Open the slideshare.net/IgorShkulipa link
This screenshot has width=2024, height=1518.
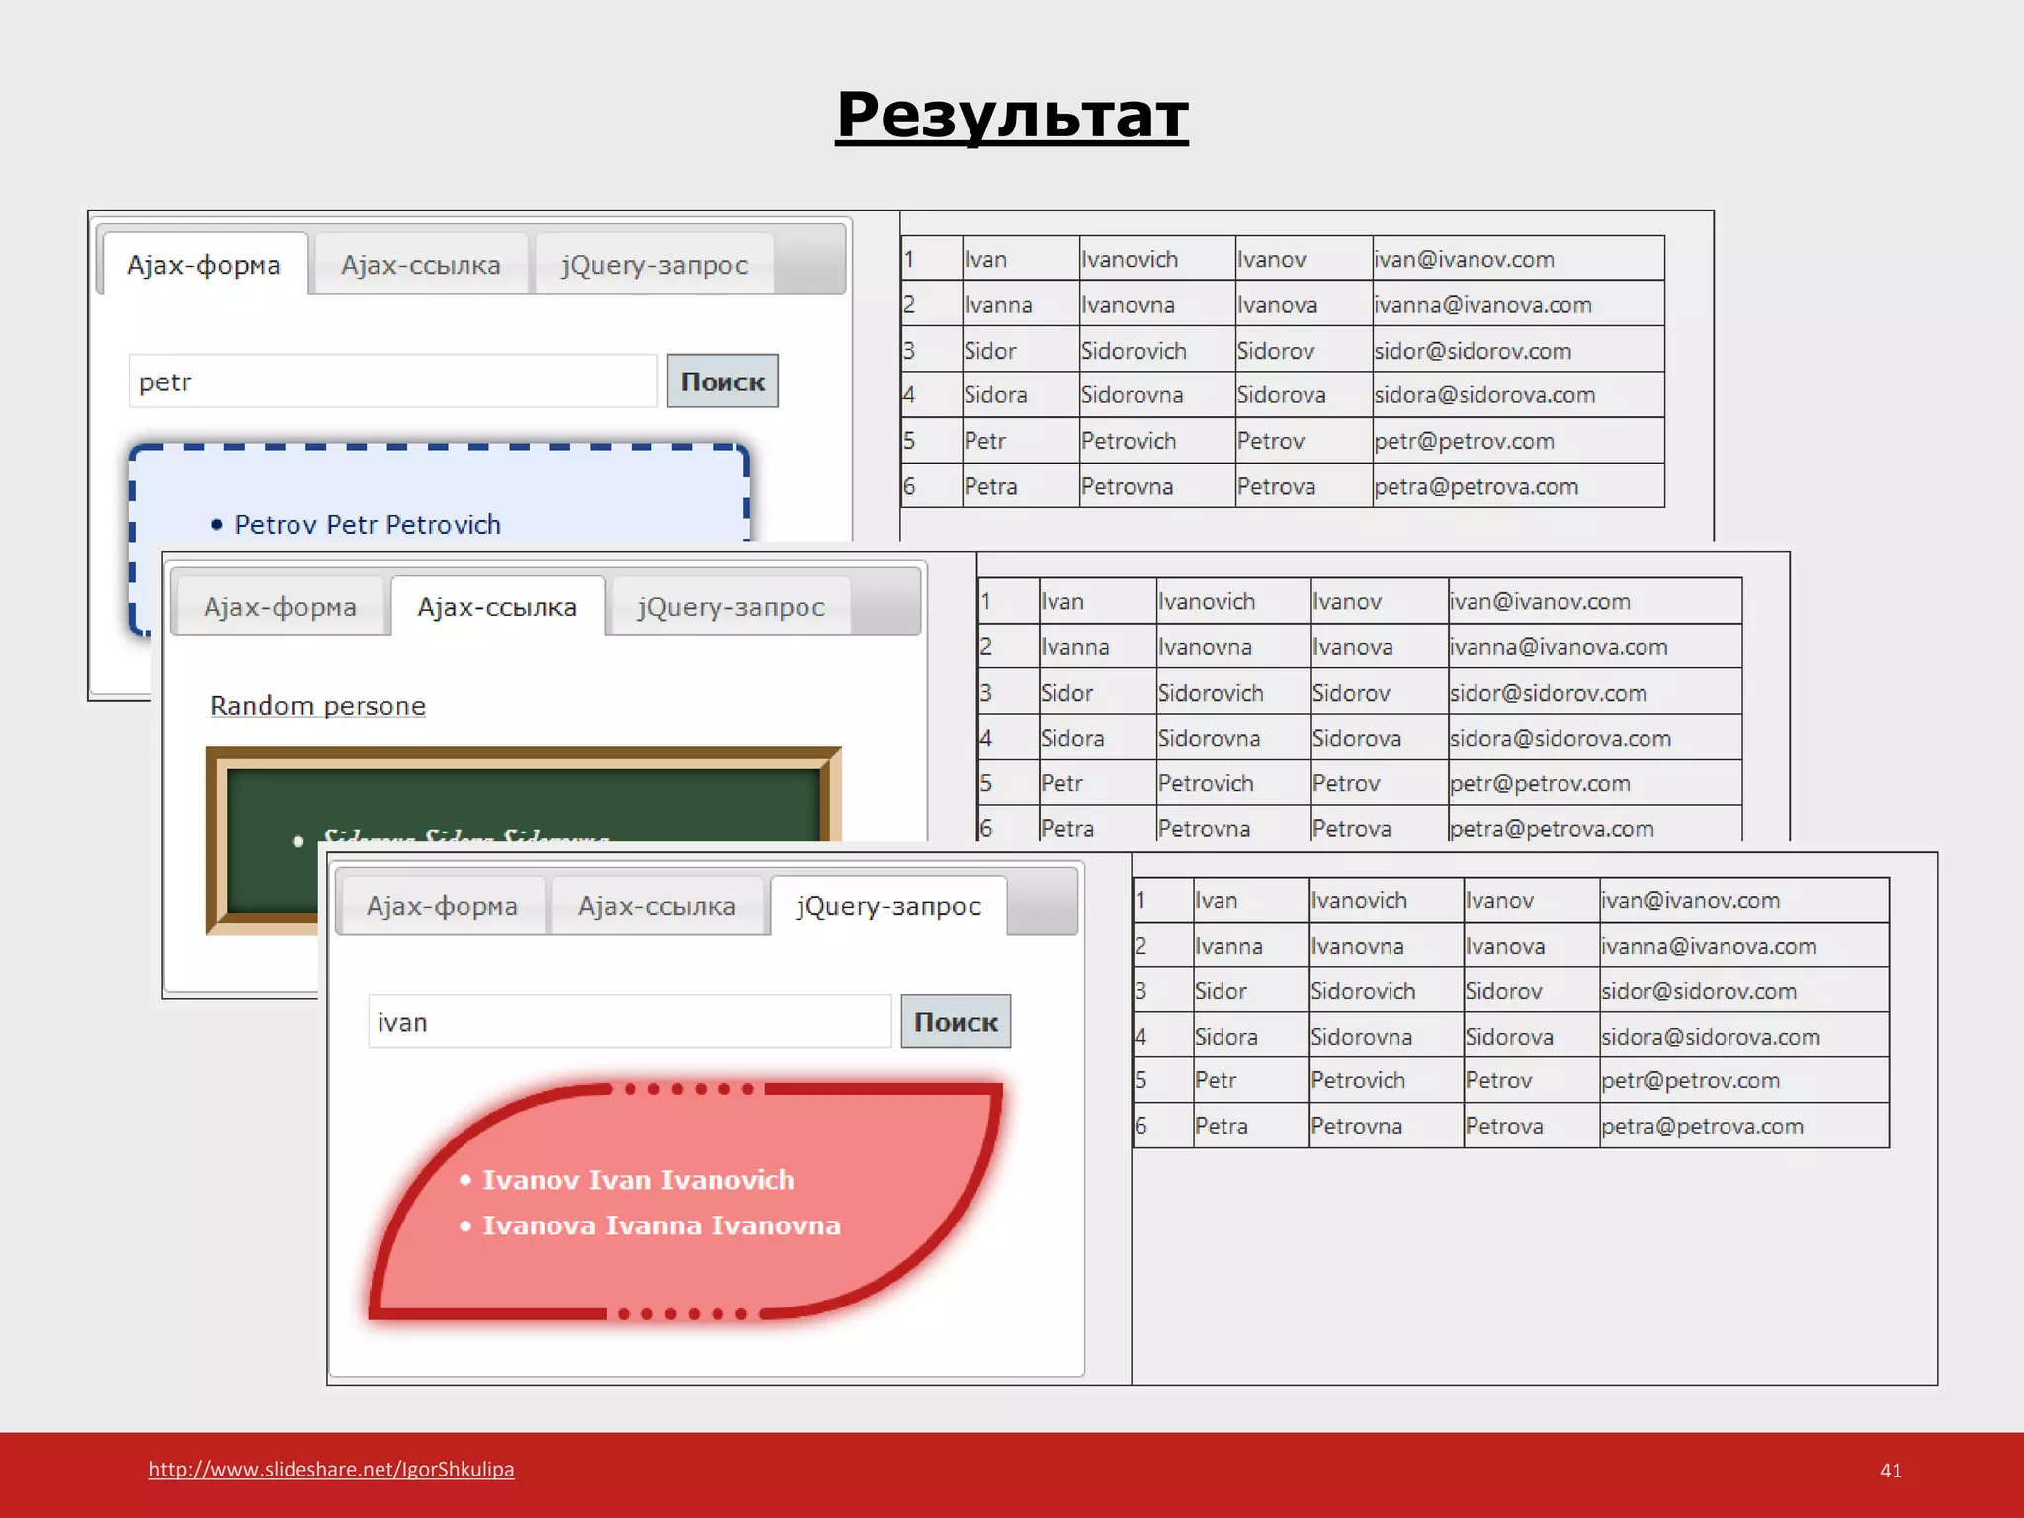pos(331,1469)
